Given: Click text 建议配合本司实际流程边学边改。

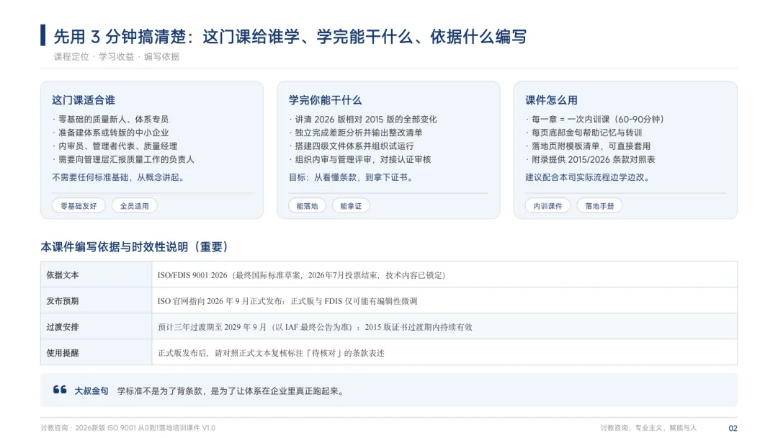Looking at the screenshot, I should click(589, 177).
